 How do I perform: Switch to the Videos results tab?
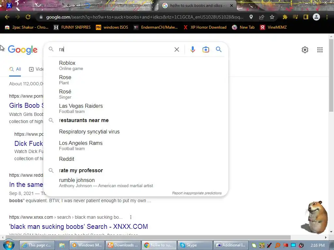point(36,69)
